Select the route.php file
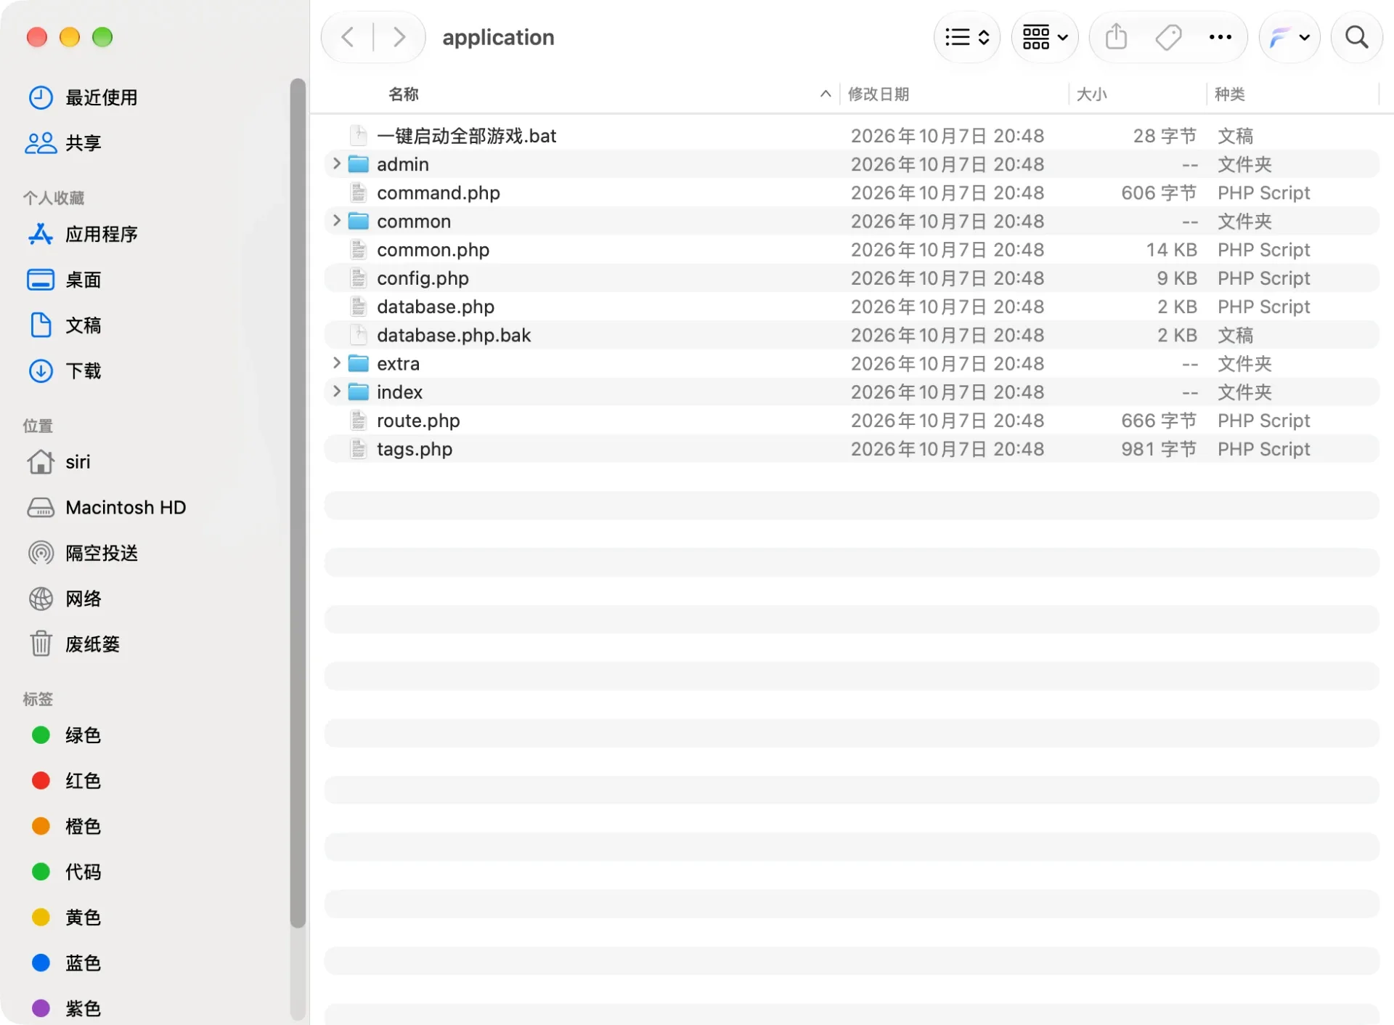The height and width of the screenshot is (1025, 1394). pyautogui.click(x=852, y=421)
